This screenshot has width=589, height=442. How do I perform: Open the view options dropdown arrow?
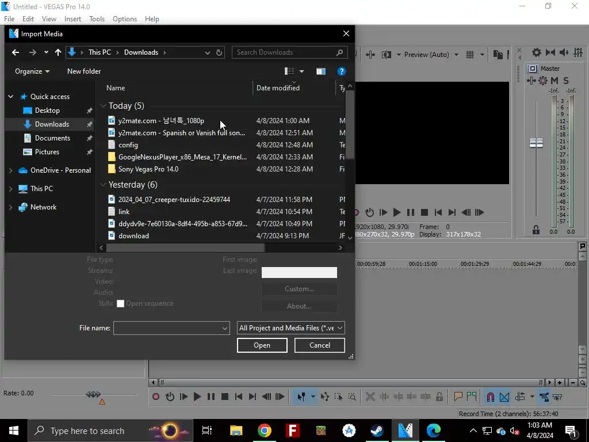pos(301,71)
